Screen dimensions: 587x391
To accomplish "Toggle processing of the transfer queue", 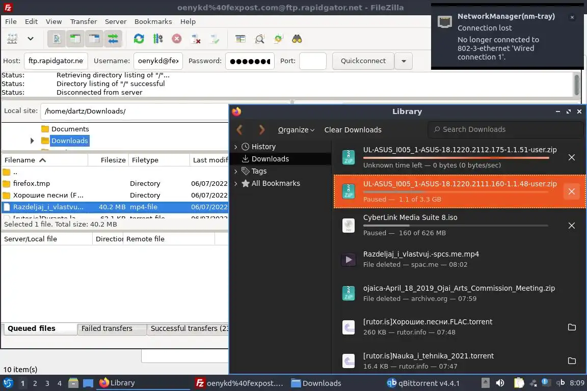I will 157,39.
